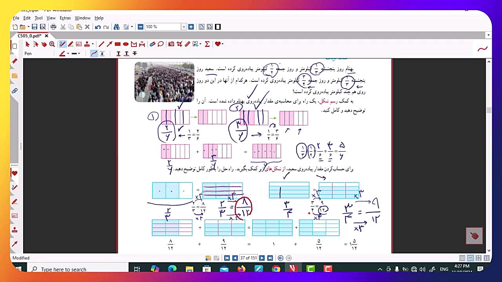Open the View menu

pyautogui.click(x=51, y=18)
